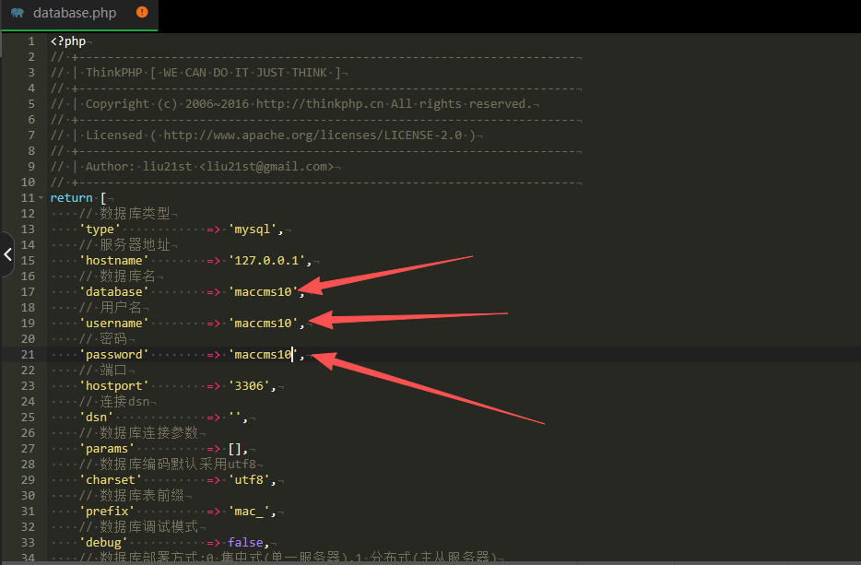
Task: Switch to the database.php tab
Action: click(76, 13)
